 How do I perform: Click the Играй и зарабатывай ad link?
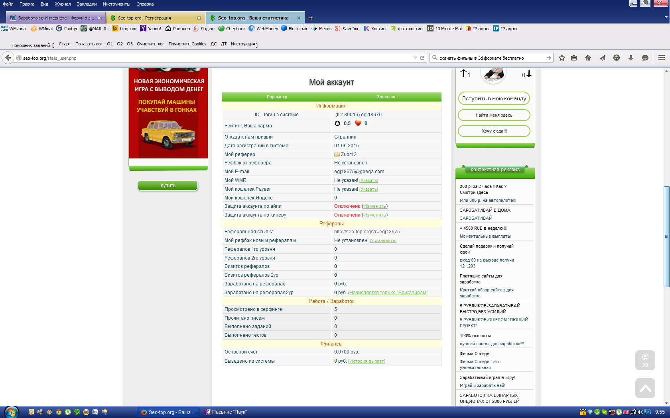point(482,385)
